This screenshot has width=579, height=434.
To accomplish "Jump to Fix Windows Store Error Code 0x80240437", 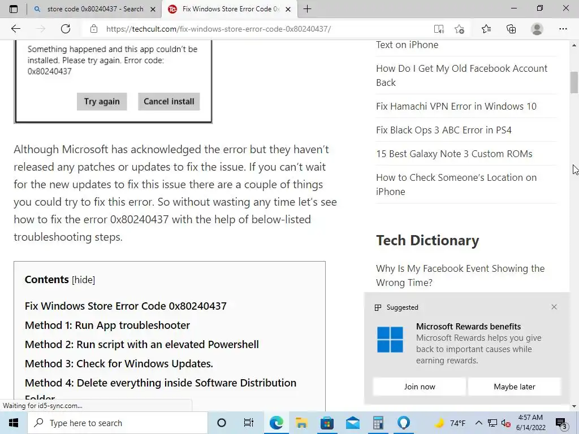I will (126, 306).
